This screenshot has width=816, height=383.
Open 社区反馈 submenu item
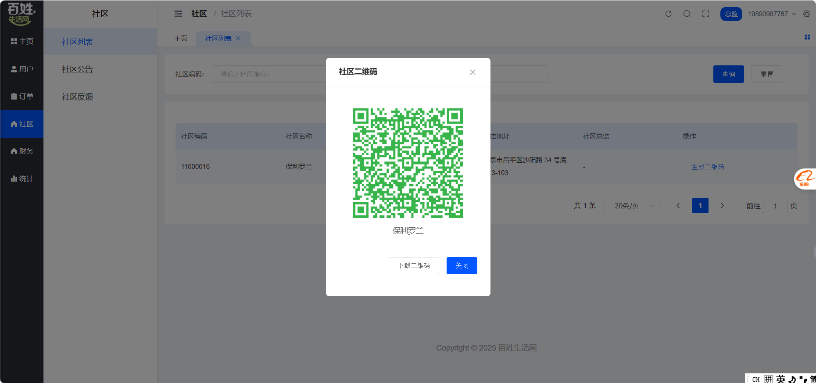[x=100, y=97]
